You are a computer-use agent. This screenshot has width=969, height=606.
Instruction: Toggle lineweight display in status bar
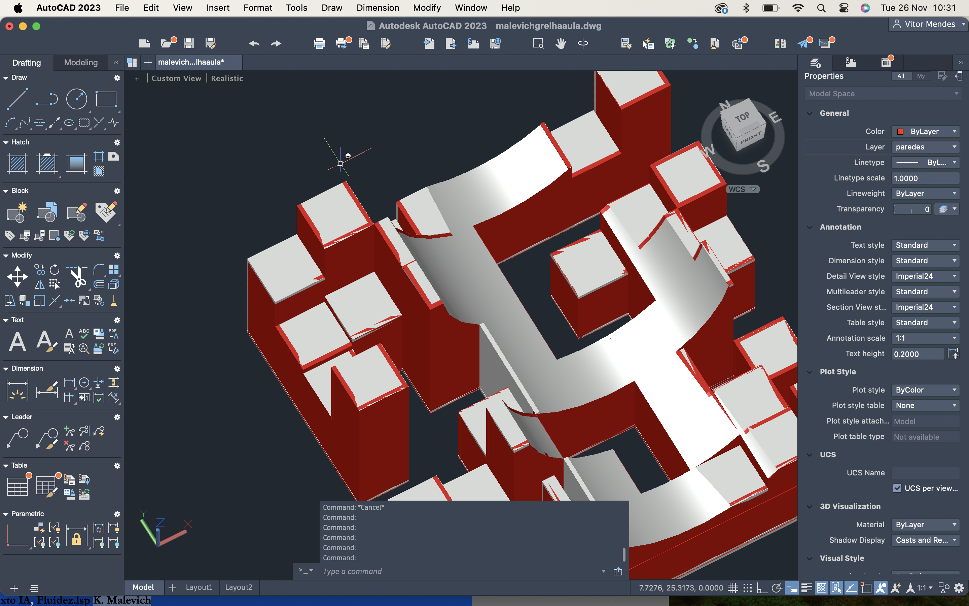[x=806, y=587]
